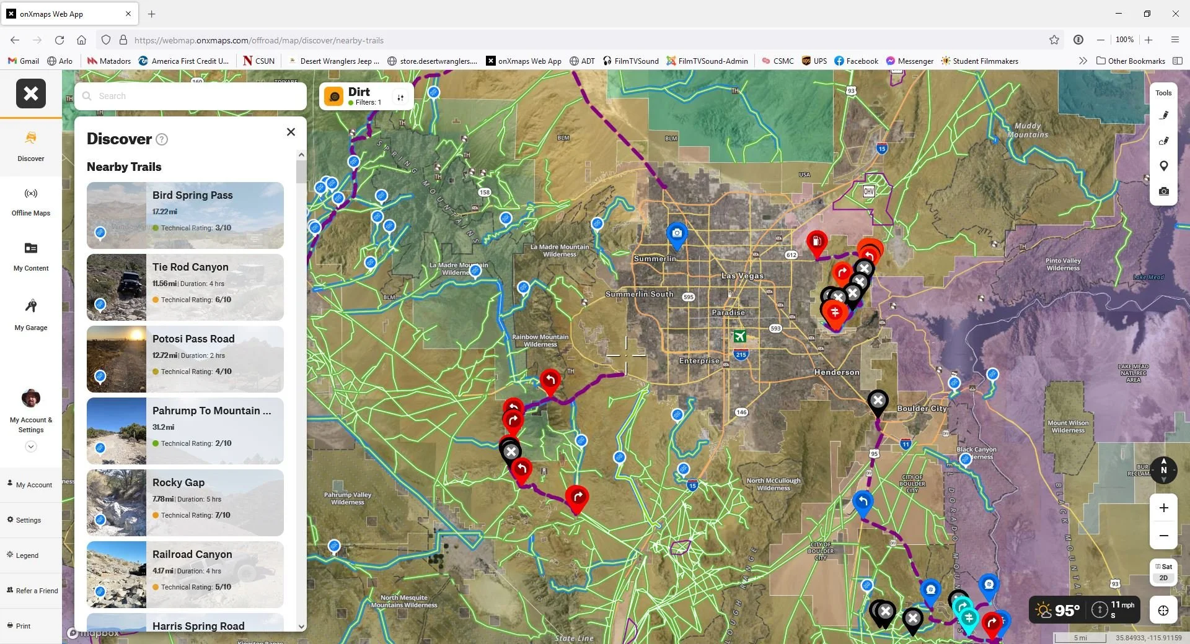Toggle the 2D view mode
This screenshot has height=644, width=1190.
(1163, 578)
